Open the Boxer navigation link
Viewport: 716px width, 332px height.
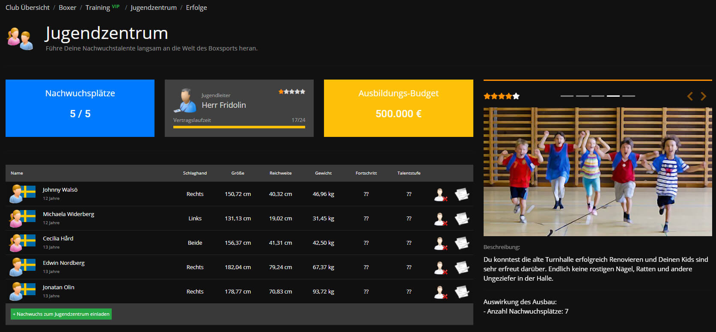(x=67, y=8)
